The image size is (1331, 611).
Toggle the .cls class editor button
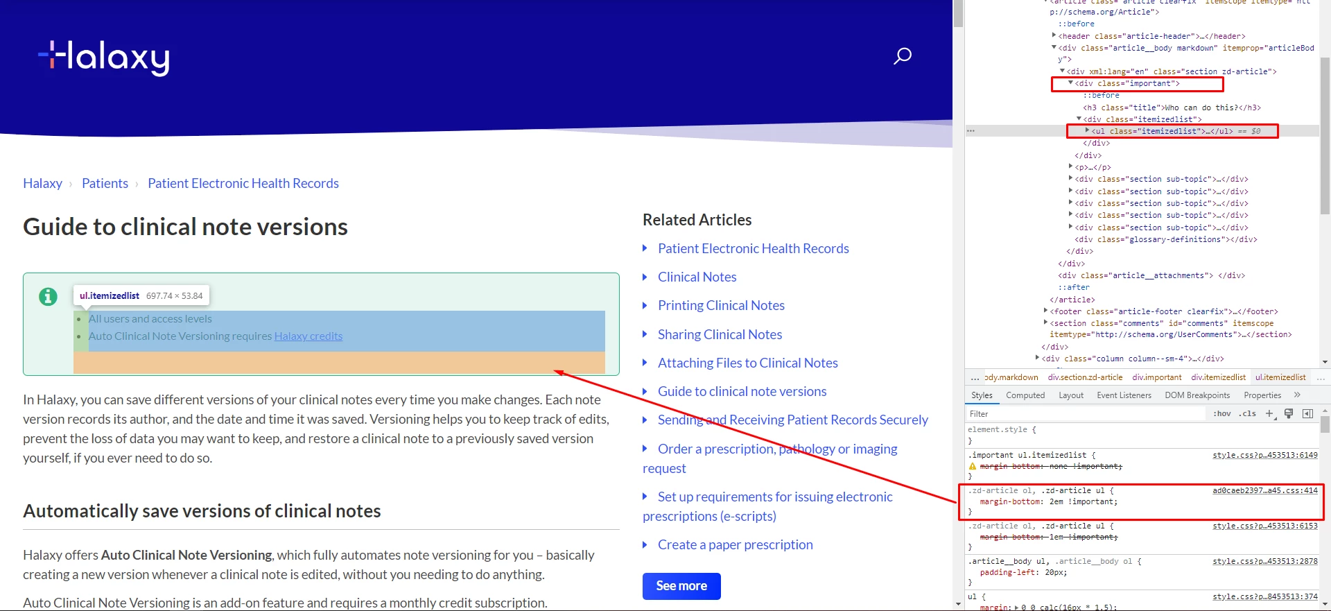tap(1249, 413)
